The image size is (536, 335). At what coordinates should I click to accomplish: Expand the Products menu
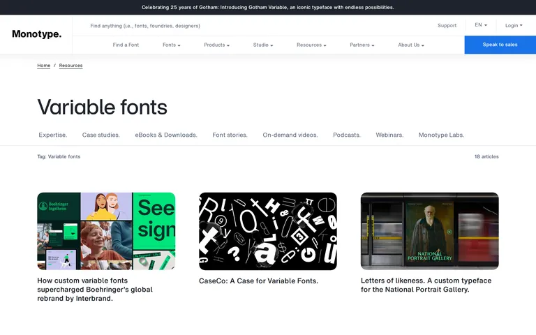coord(217,45)
